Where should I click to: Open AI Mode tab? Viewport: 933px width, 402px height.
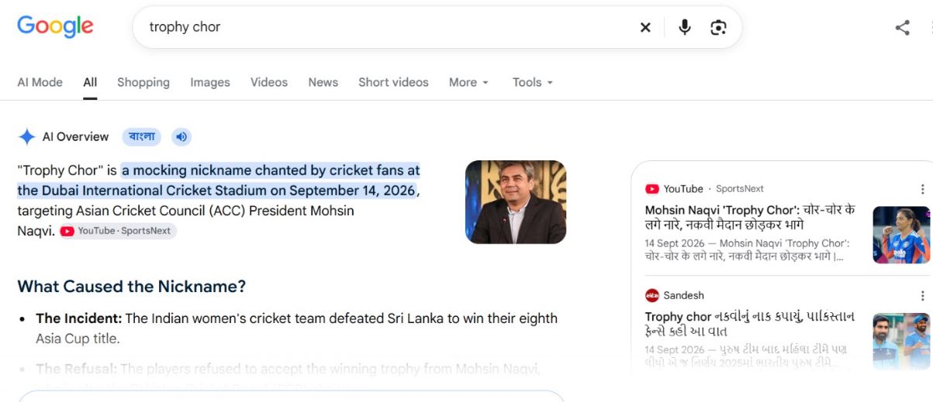(x=40, y=82)
